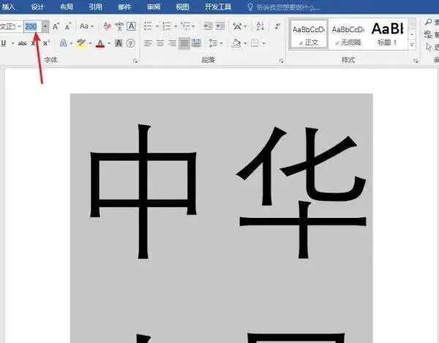Viewport: 439px width, 343px height.
Task: Click the Find magnifier icon
Action: (428, 22)
